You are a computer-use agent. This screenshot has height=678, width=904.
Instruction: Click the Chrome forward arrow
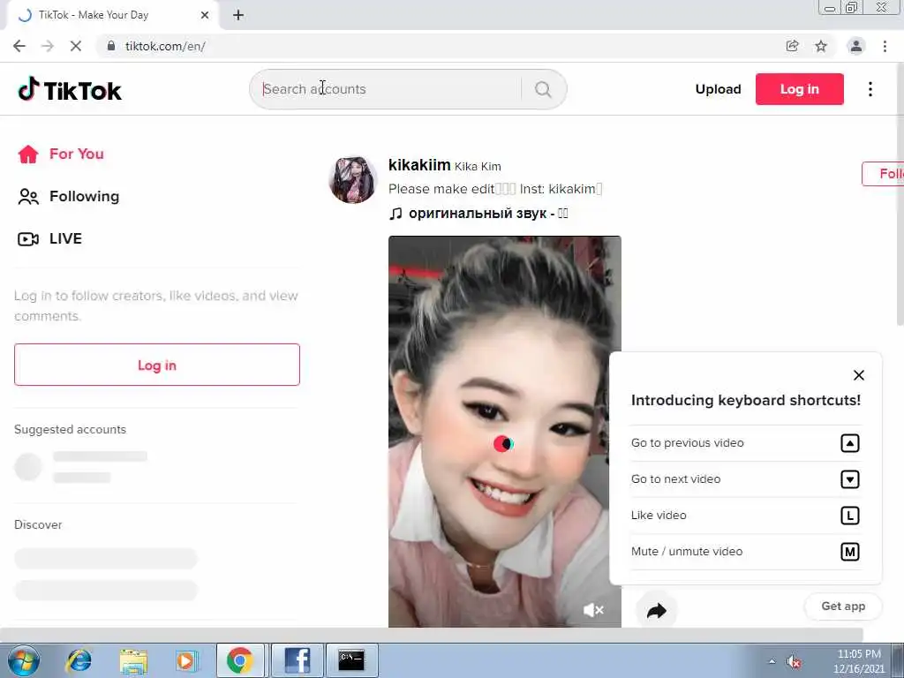coord(48,46)
